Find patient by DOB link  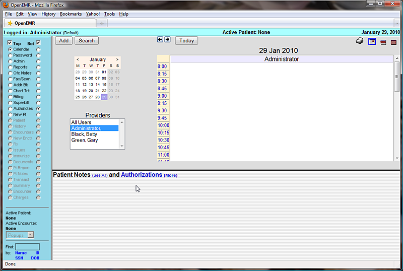pyautogui.click(x=35, y=258)
